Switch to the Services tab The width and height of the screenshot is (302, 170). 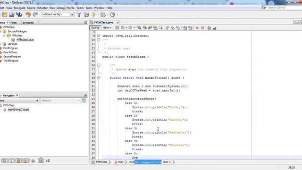click(x=28, y=23)
